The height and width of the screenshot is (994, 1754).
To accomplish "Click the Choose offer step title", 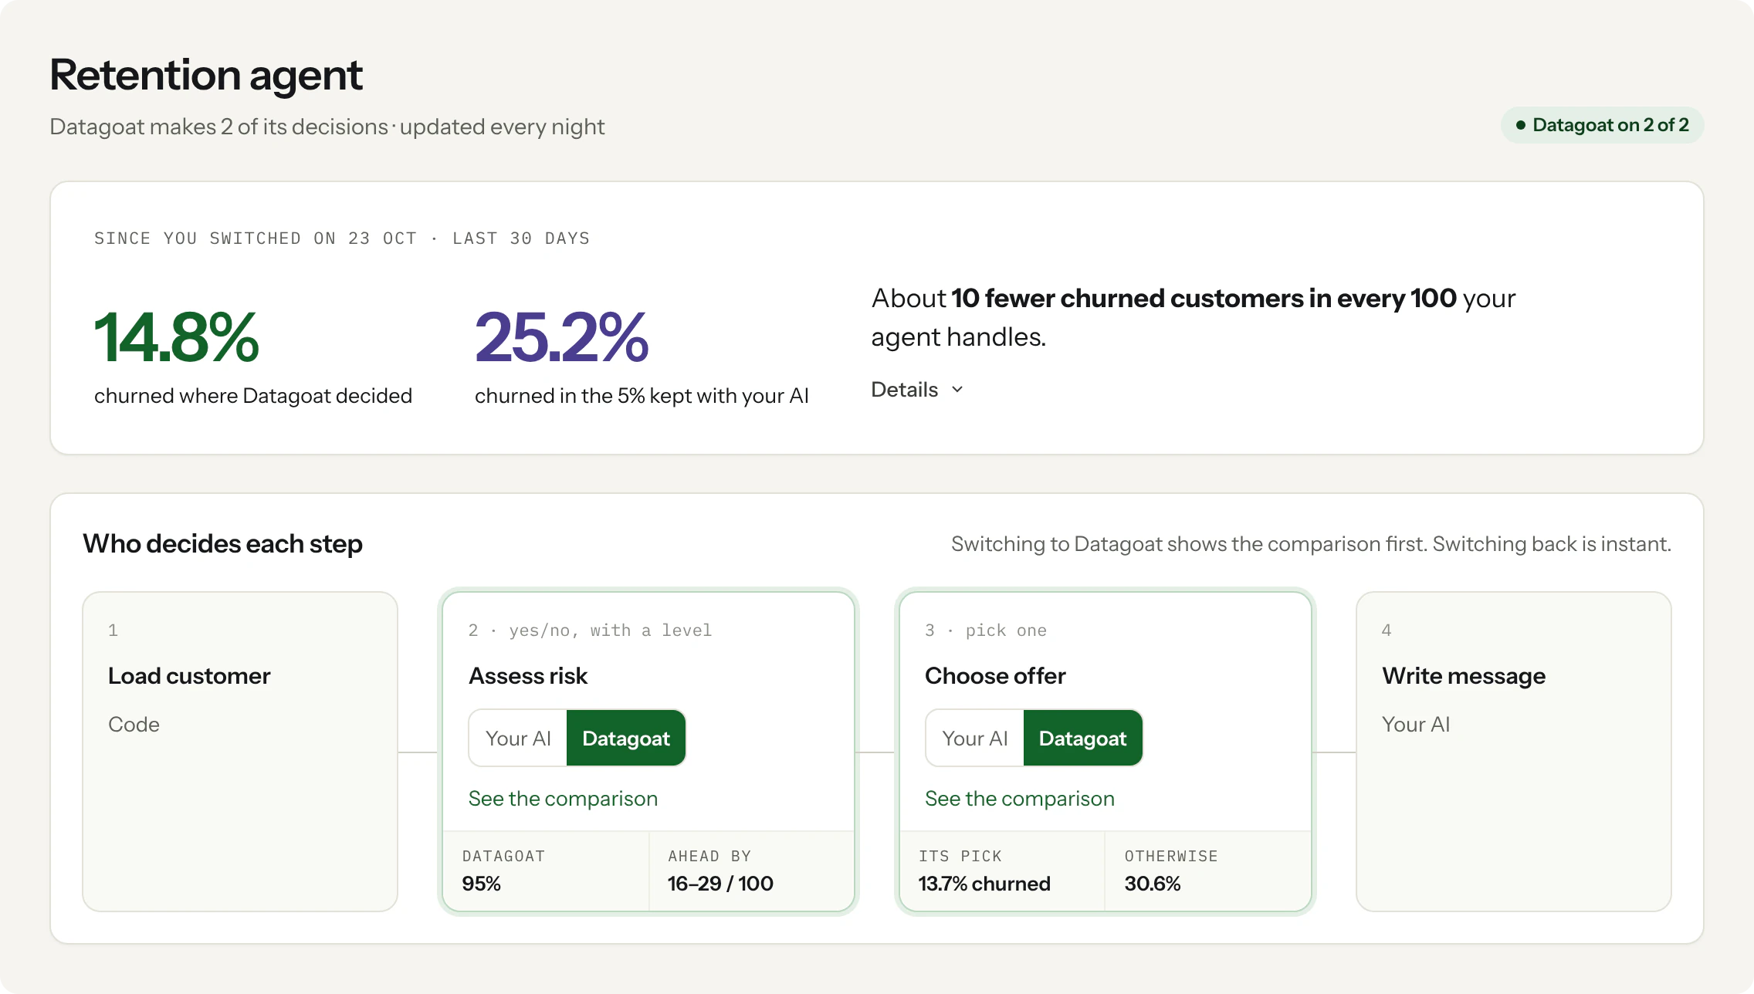I will click(x=995, y=676).
